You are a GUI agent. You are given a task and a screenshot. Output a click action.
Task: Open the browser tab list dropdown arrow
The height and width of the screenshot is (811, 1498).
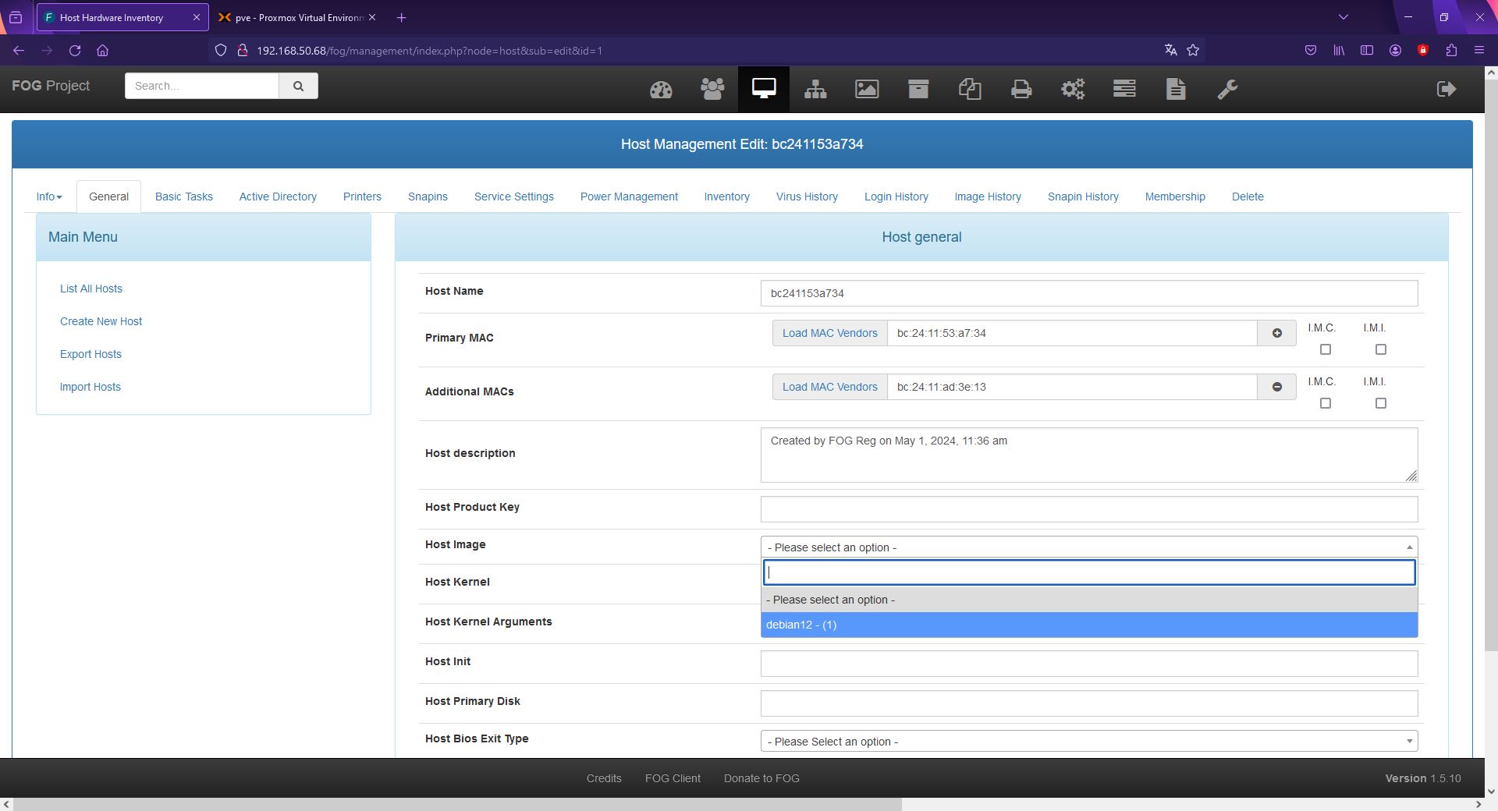tap(1343, 17)
